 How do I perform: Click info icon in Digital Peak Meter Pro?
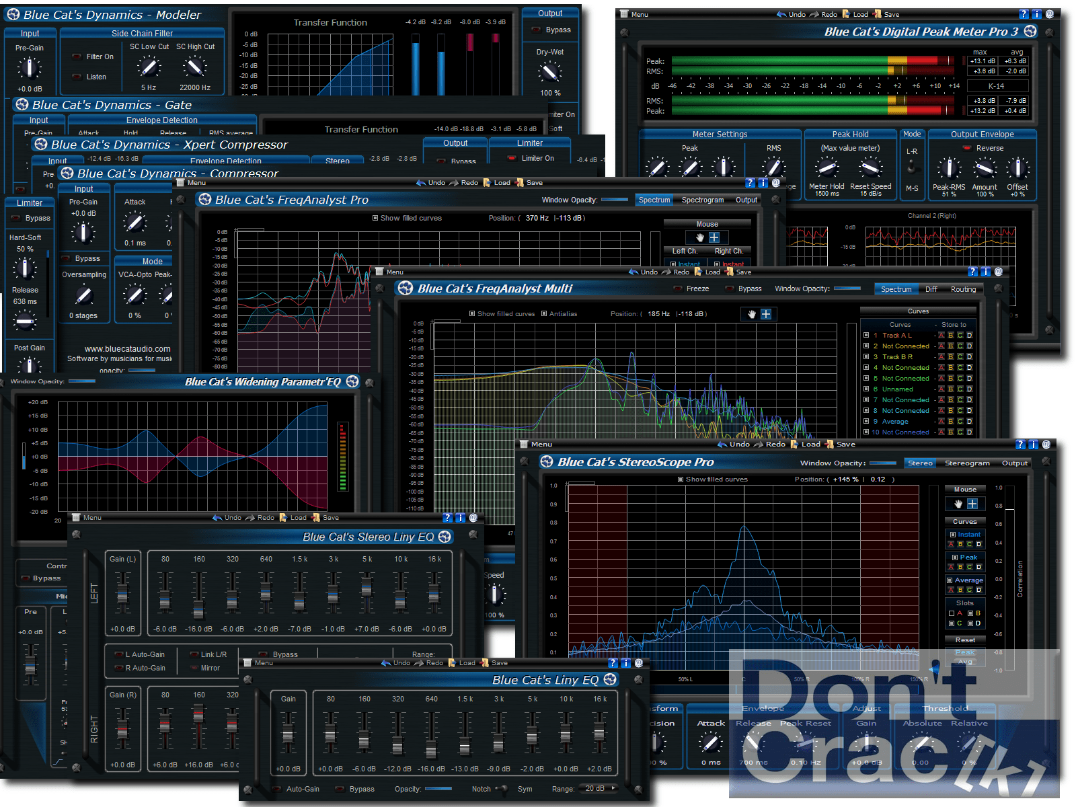(x=1036, y=14)
